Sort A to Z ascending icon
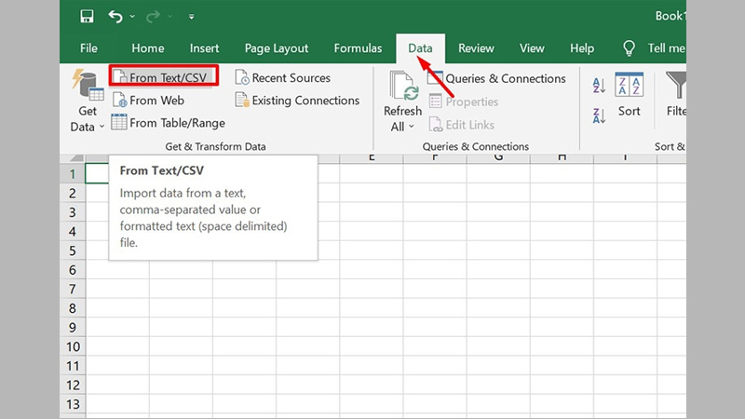 (599, 86)
